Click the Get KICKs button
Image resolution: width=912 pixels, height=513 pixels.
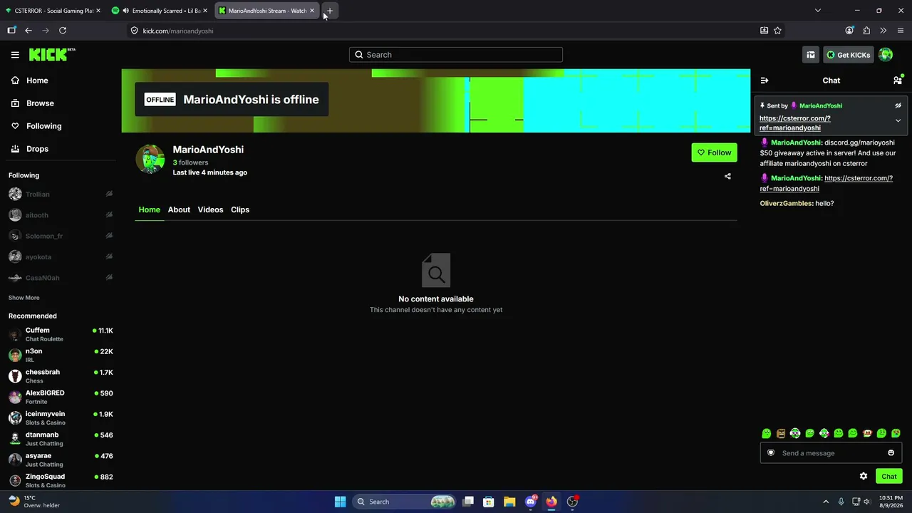click(848, 55)
